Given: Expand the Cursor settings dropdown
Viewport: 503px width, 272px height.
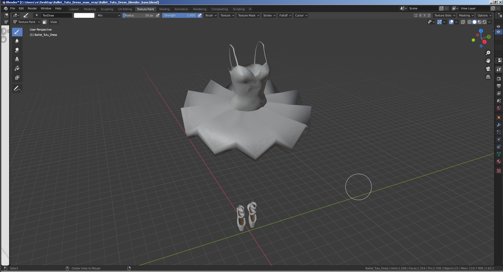Looking at the screenshot, I should point(301,15).
